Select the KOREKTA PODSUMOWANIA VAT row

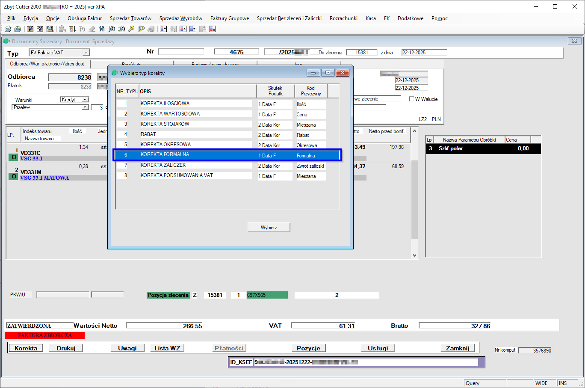(227, 175)
